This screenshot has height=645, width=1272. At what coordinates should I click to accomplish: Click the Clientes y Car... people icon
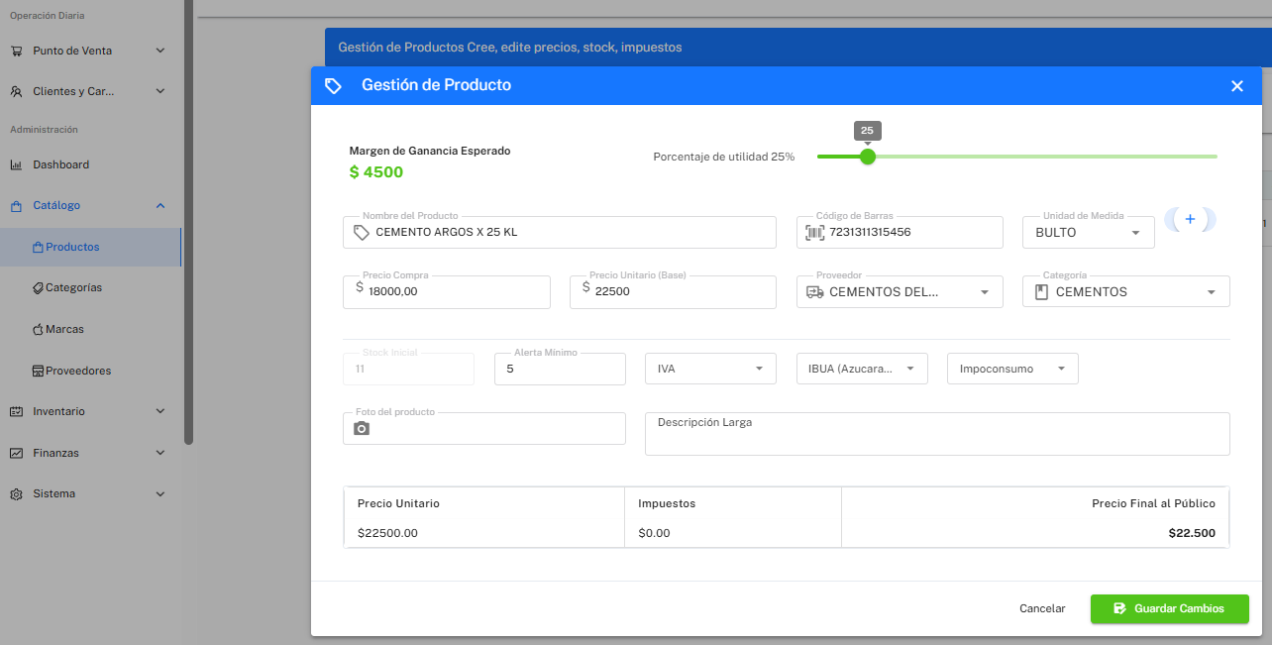(17, 91)
